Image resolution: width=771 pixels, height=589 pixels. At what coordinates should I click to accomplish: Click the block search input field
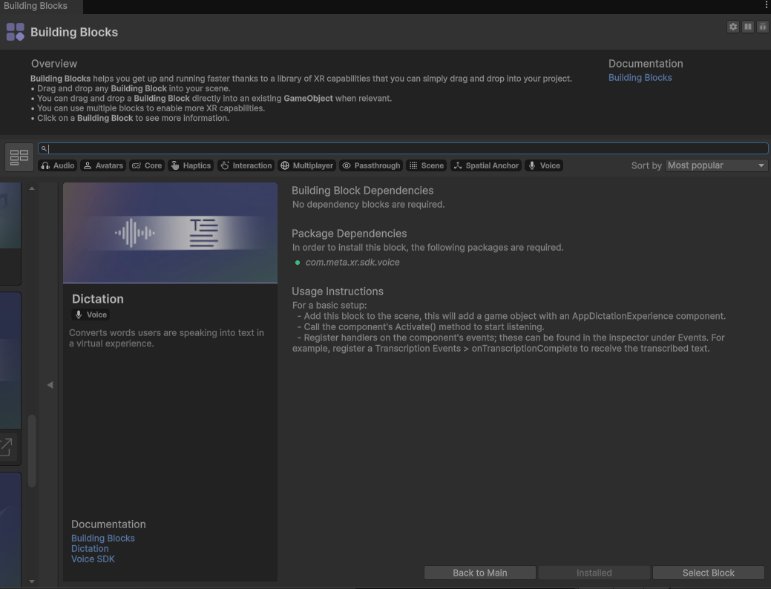[404, 148]
